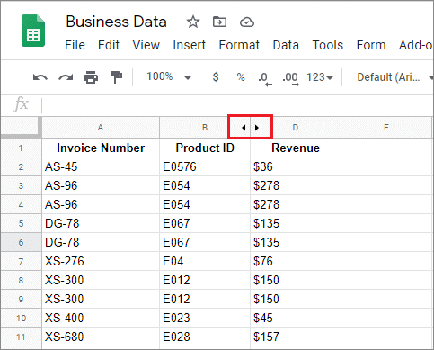Viewport: 434px width, 350px height.
Task: Select cell containing E0576
Action: point(205,166)
